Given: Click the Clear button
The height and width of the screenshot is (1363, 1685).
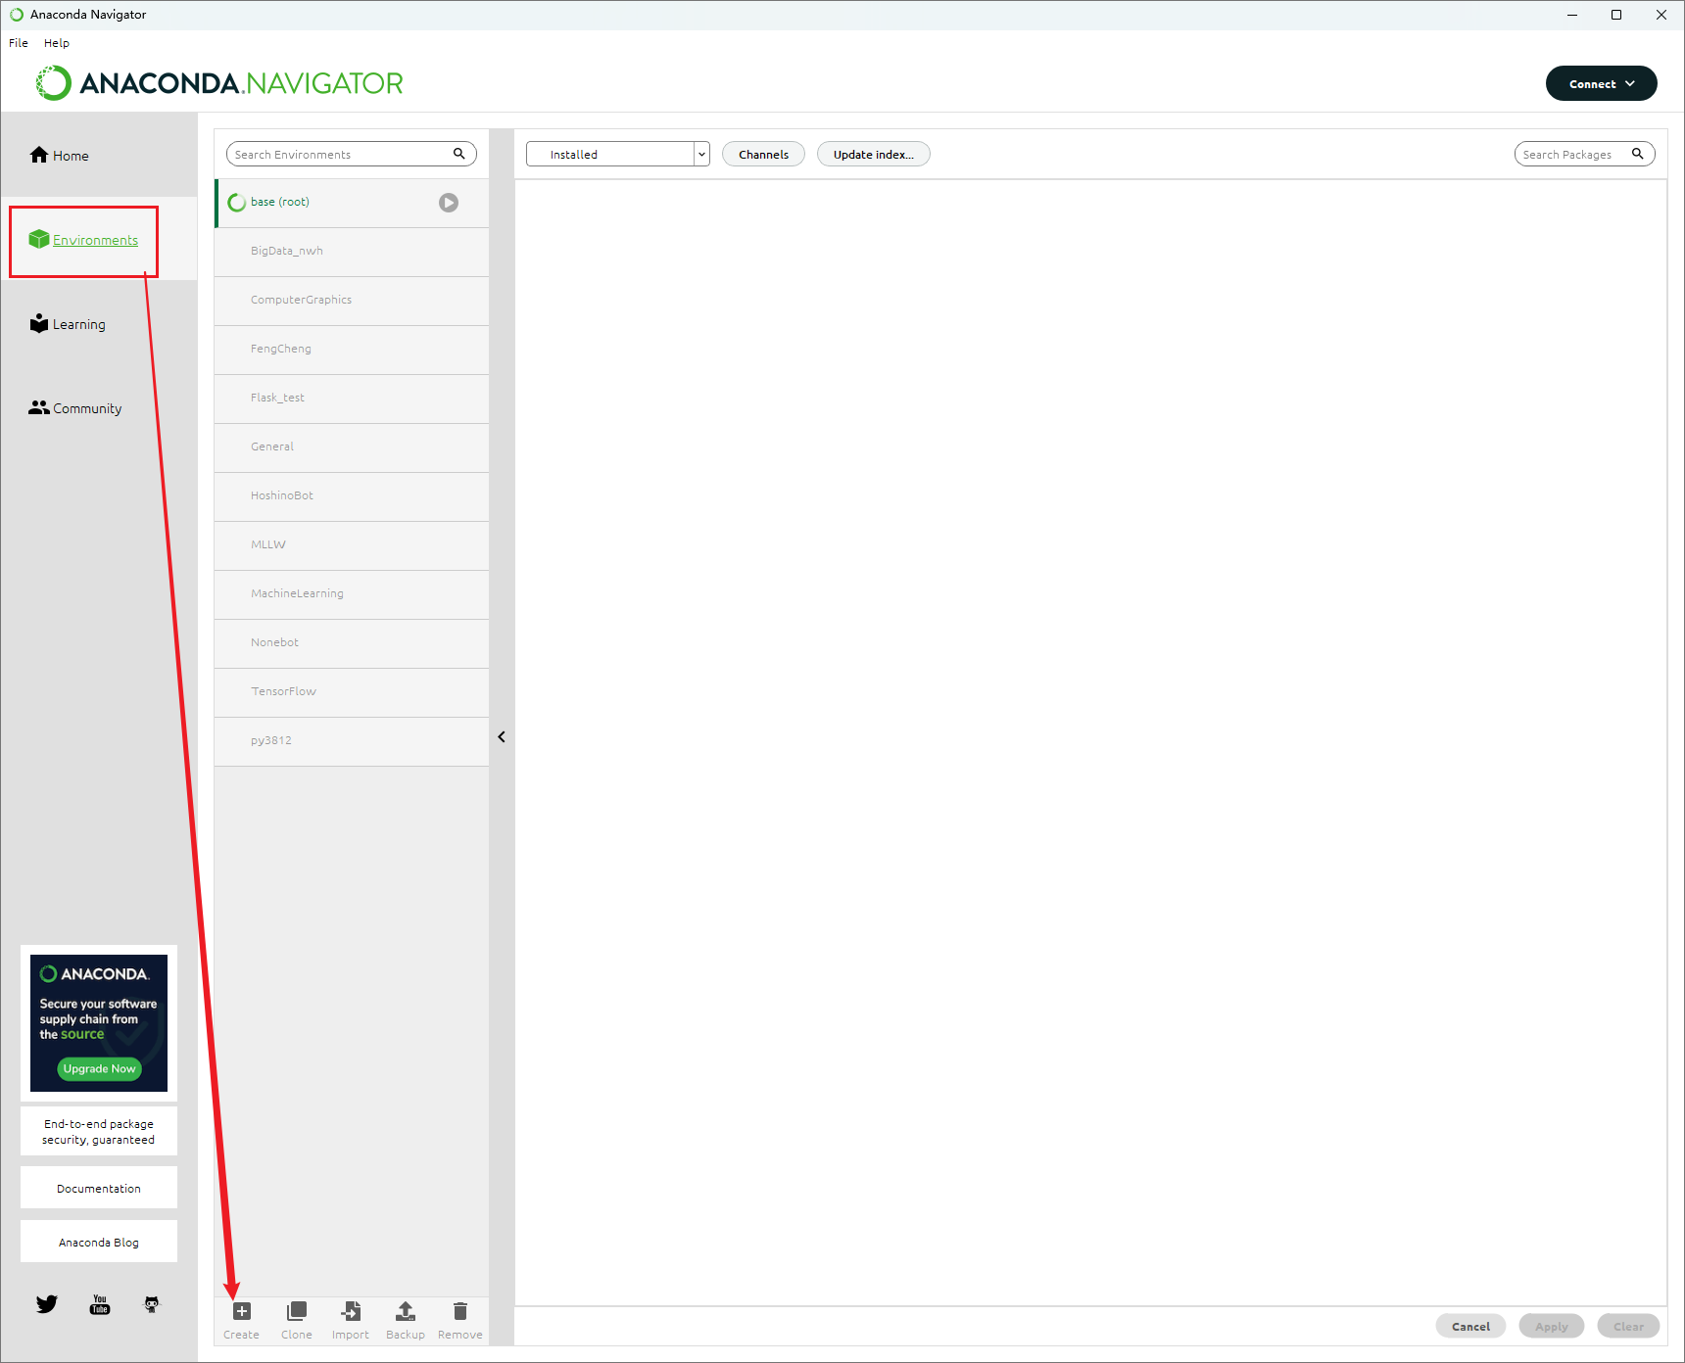Looking at the screenshot, I should coord(1629,1326).
